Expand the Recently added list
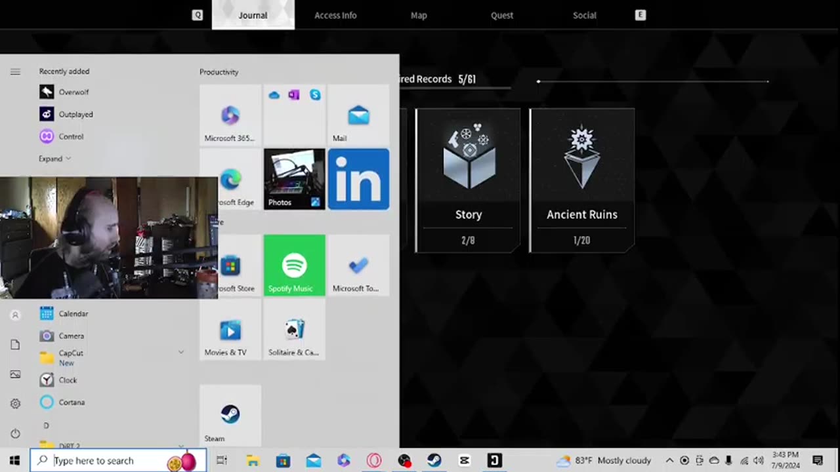Screen dimensions: 840x472 coord(55,159)
